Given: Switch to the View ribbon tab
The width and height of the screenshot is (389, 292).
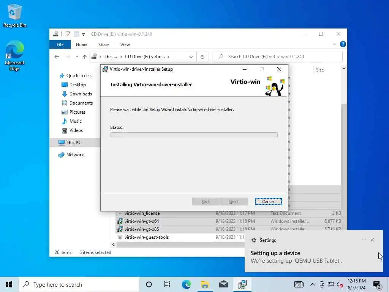Looking at the screenshot, I should click(125, 44).
